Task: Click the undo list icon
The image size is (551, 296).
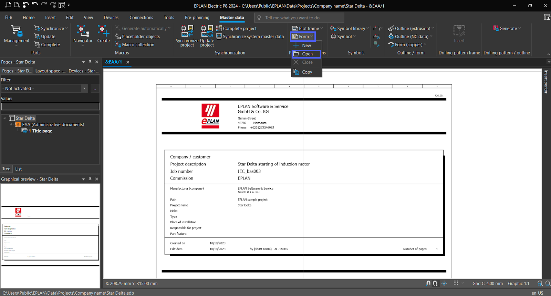Action: coord(26,5)
